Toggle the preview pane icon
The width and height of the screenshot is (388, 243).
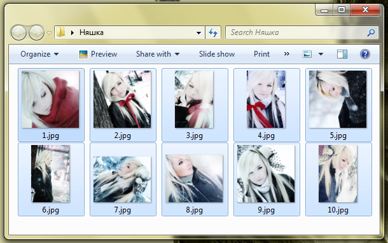[342, 54]
